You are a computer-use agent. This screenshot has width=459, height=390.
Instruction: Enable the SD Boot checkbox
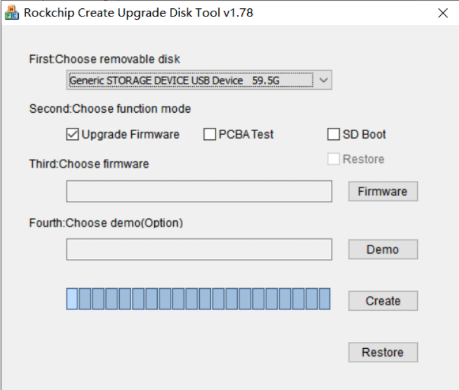point(333,134)
